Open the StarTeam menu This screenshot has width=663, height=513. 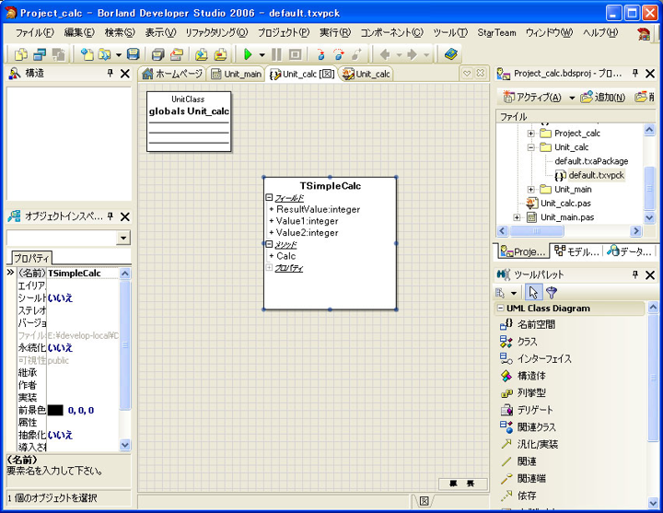496,32
